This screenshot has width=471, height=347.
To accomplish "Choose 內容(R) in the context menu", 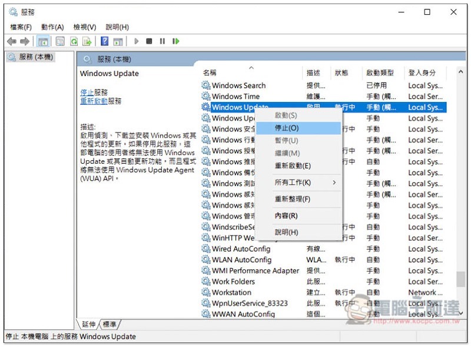I will (298, 216).
